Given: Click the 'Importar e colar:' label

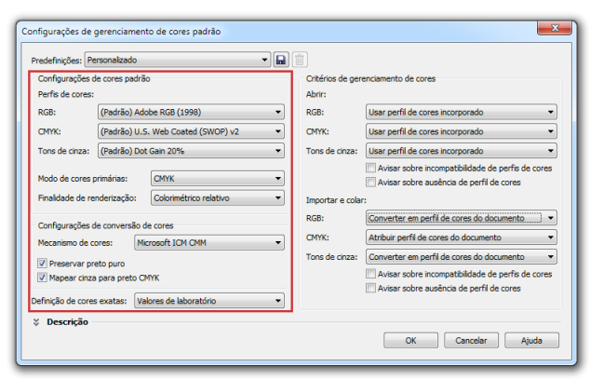Looking at the screenshot, I should (336, 200).
